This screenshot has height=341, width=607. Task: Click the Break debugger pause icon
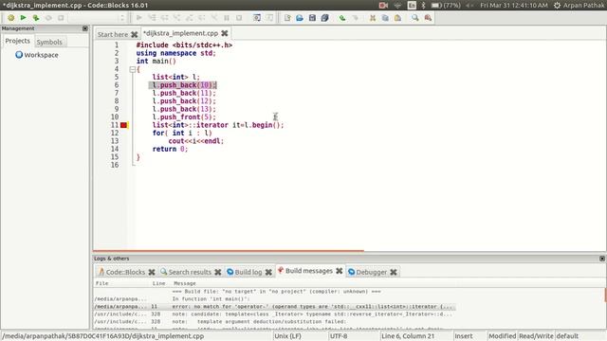(x=227, y=18)
